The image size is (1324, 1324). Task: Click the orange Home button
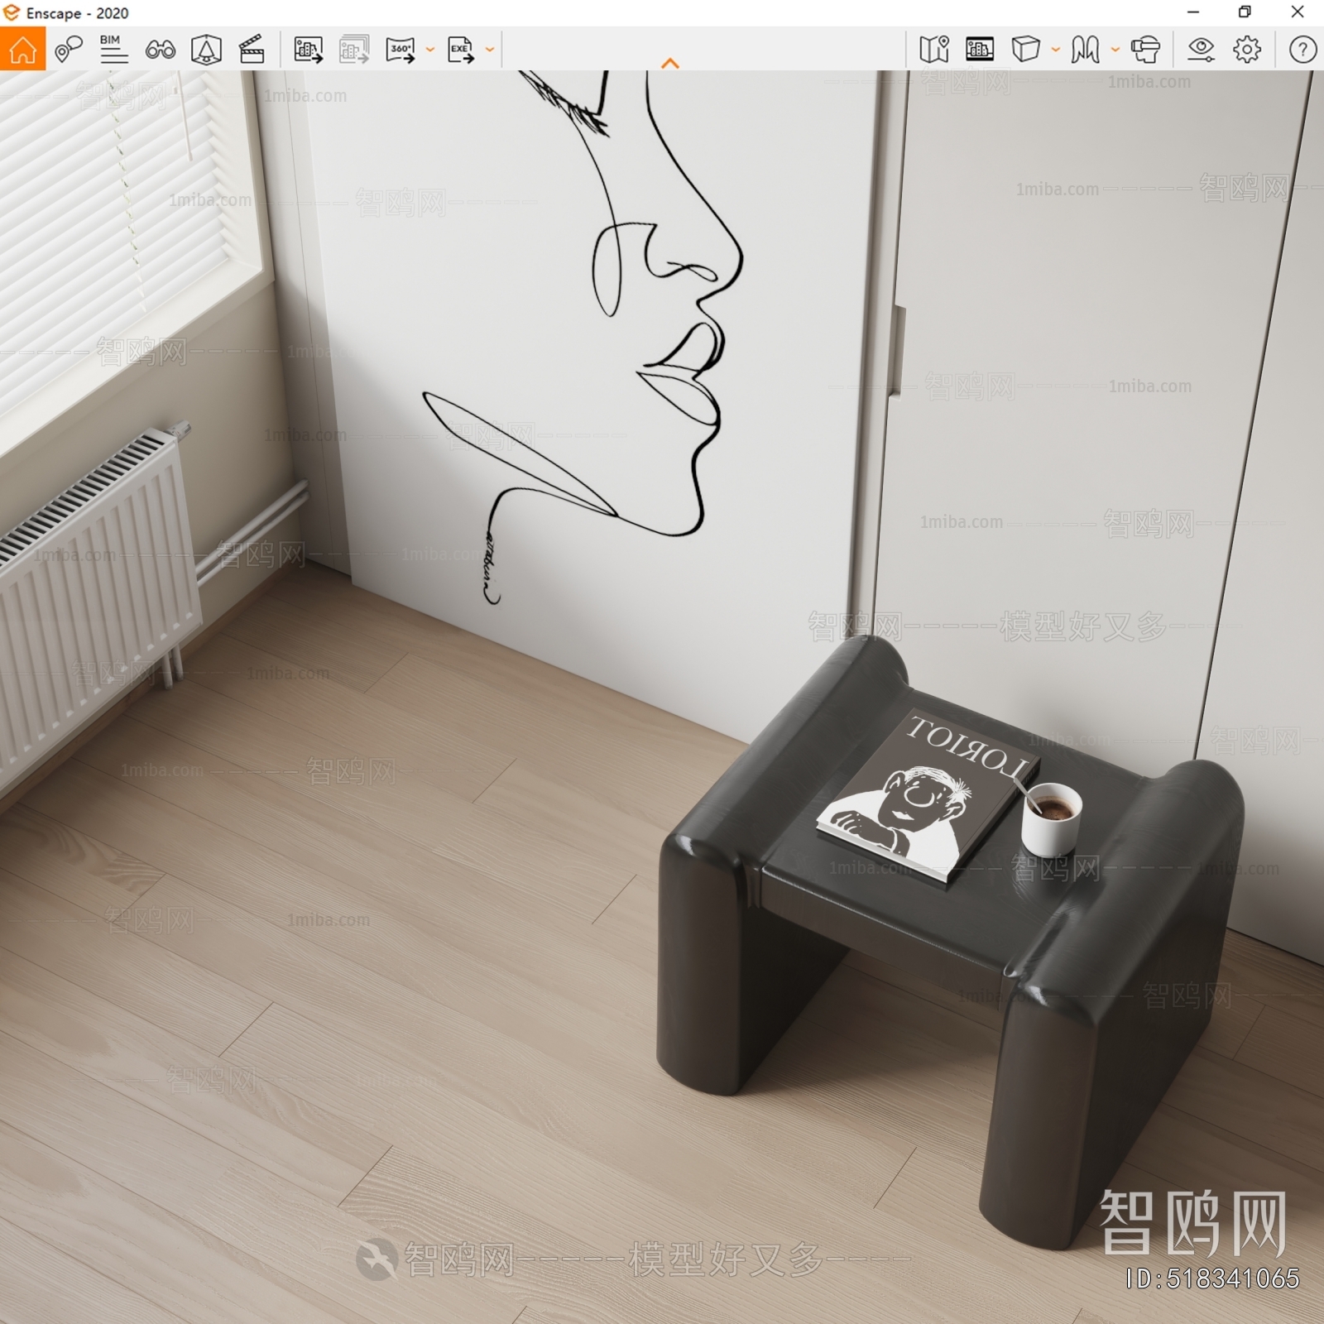tap(22, 49)
